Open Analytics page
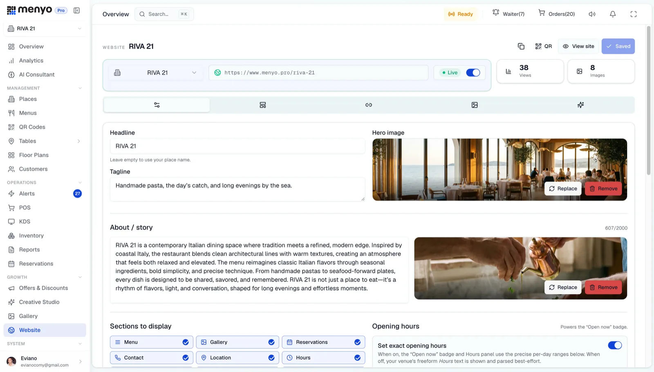654x372 pixels. pos(45,60)
